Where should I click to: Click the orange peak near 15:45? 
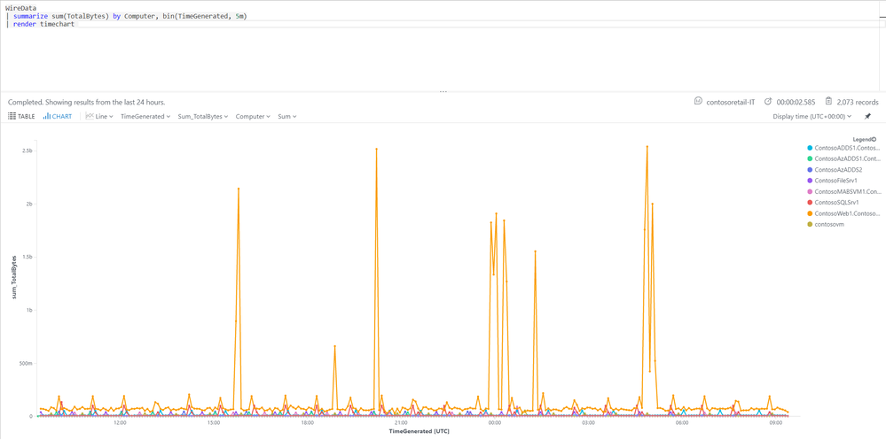[x=239, y=189]
